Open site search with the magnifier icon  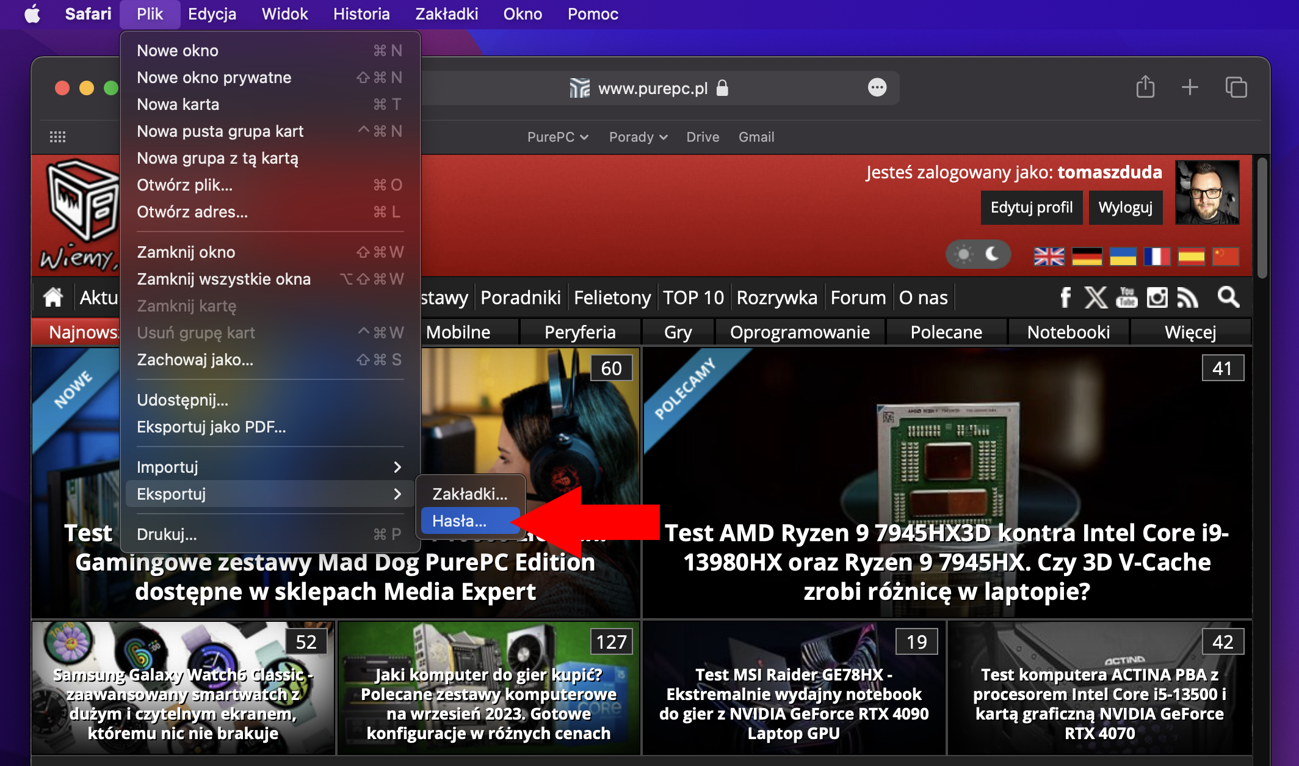pos(1228,298)
